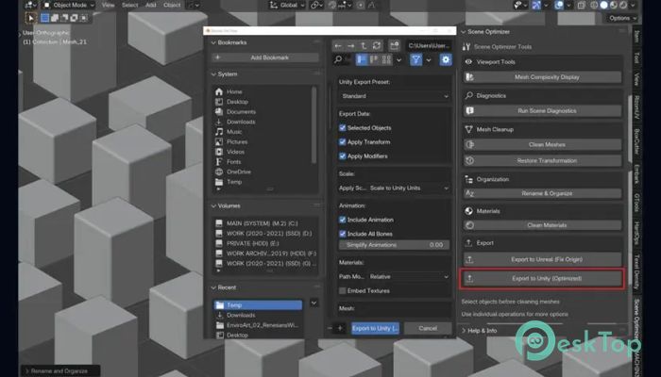This screenshot has width=661, height=377.
Task: Click the file path input field
Action: click(429, 45)
